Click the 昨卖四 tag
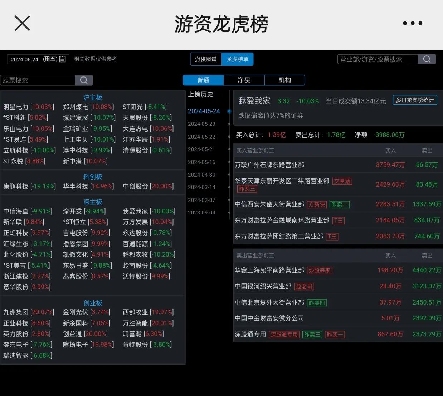This screenshot has width=443, height=396. pyautogui.click(x=317, y=303)
